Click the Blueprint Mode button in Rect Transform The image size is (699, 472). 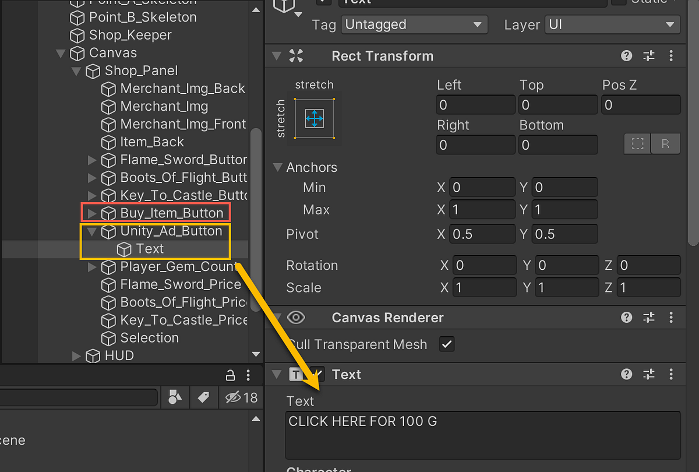[637, 144]
